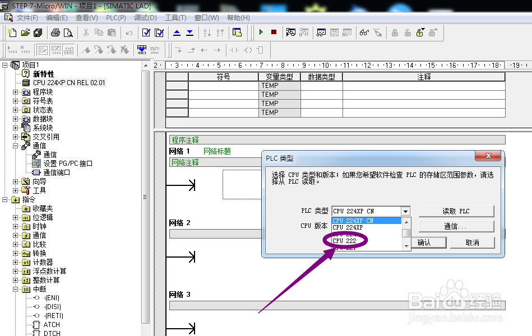Click the project tree scroll-up arrow

pyautogui.click(x=146, y=66)
